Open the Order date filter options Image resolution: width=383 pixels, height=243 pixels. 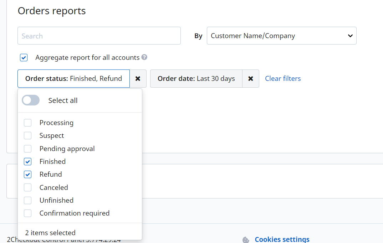click(196, 78)
